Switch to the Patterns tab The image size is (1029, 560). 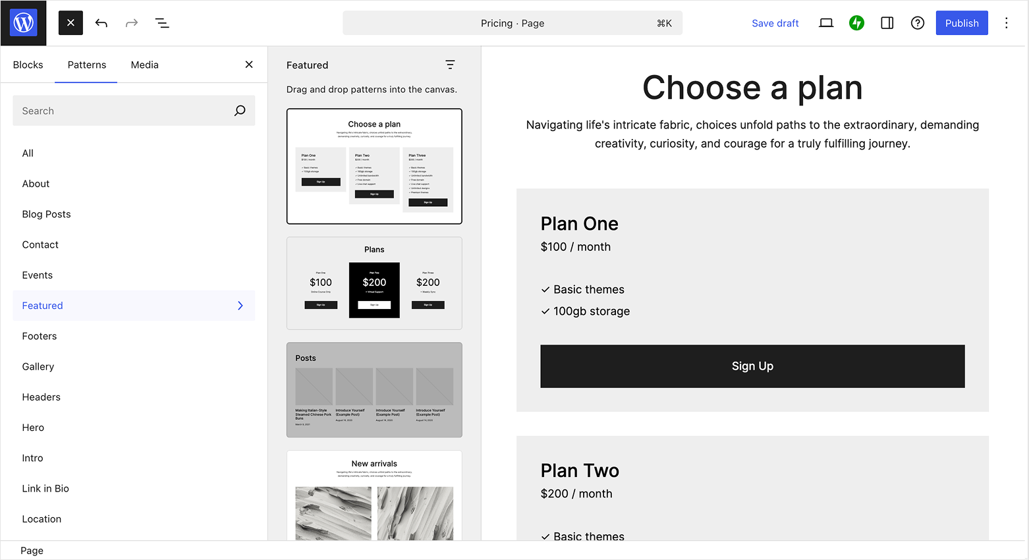pos(87,65)
